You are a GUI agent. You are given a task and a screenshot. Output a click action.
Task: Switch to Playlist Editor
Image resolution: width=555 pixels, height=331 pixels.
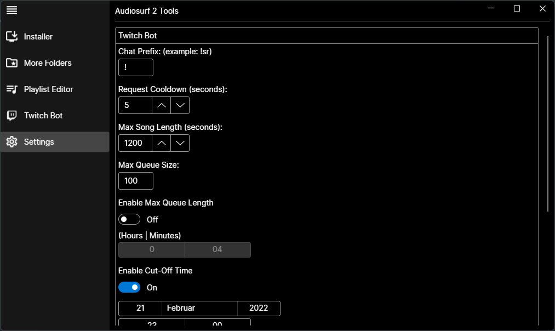coord(55,89)
